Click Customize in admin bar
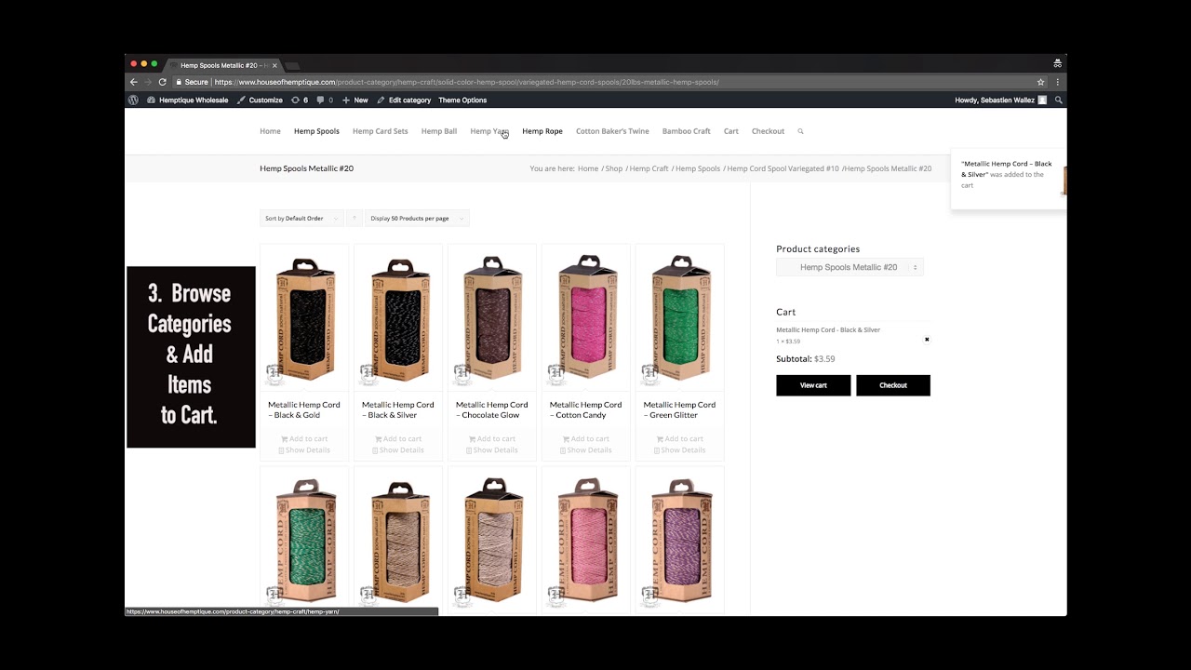 tap(260, 100)
